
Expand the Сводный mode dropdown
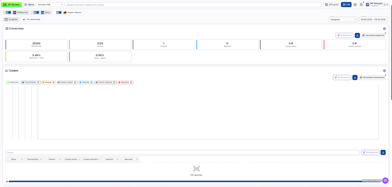(x=343, y=19)
